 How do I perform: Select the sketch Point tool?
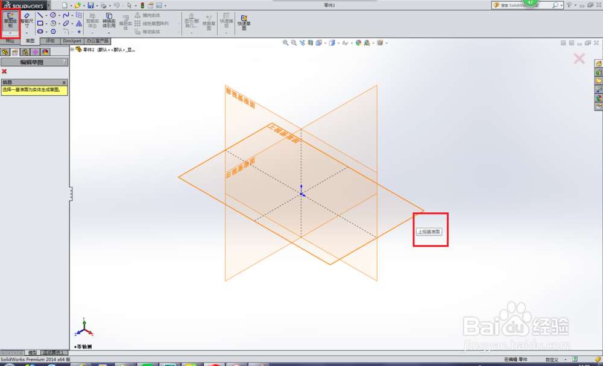click(79, 31)
